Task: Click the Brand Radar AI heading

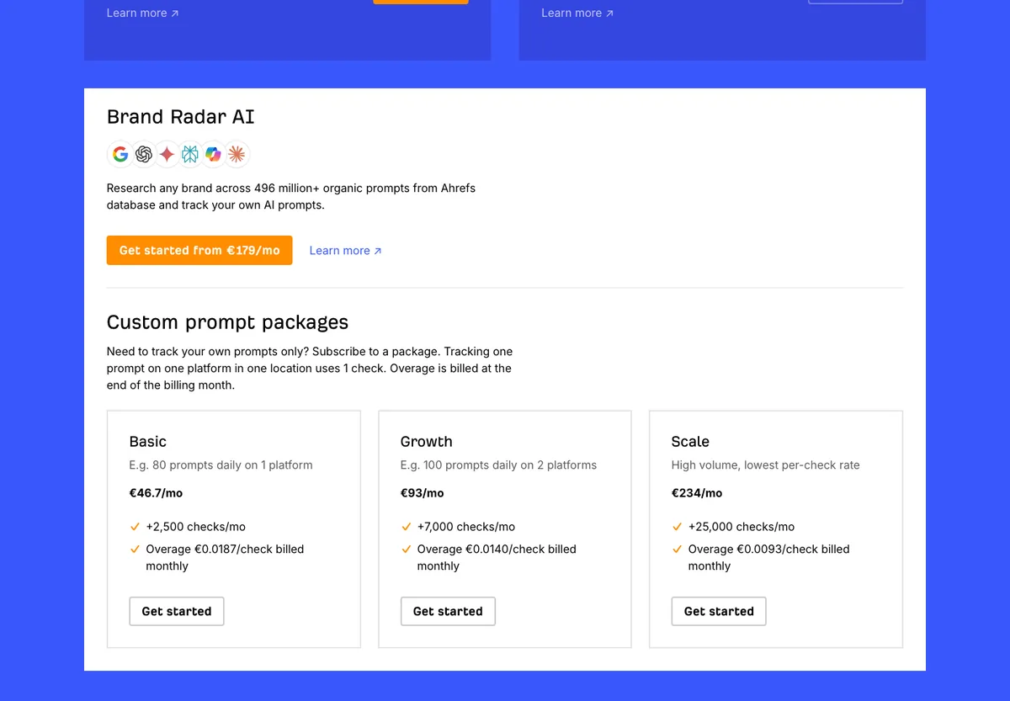Action: [x=180, y=117]
